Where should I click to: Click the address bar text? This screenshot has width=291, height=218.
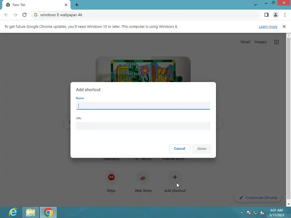coord(61,15)
